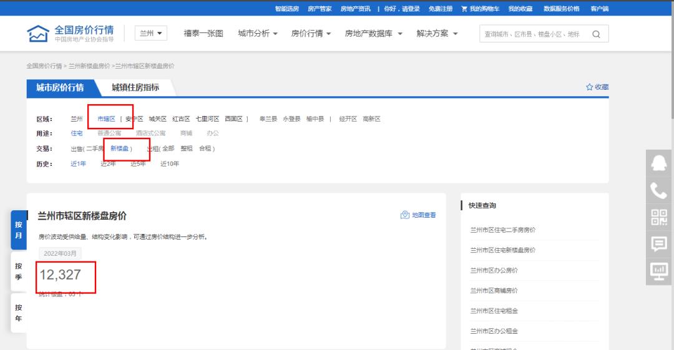Expand the 兰州 city dropdown

151,34
